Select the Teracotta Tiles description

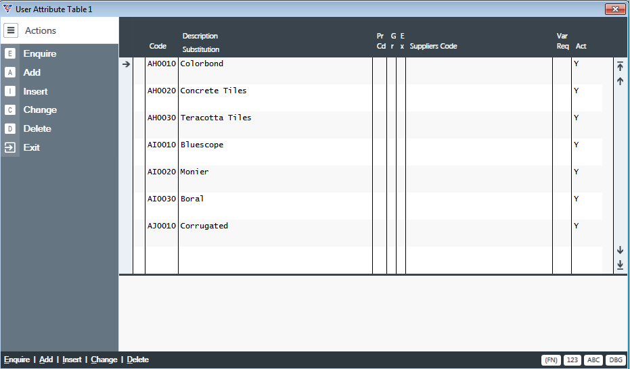click(216, 118)
